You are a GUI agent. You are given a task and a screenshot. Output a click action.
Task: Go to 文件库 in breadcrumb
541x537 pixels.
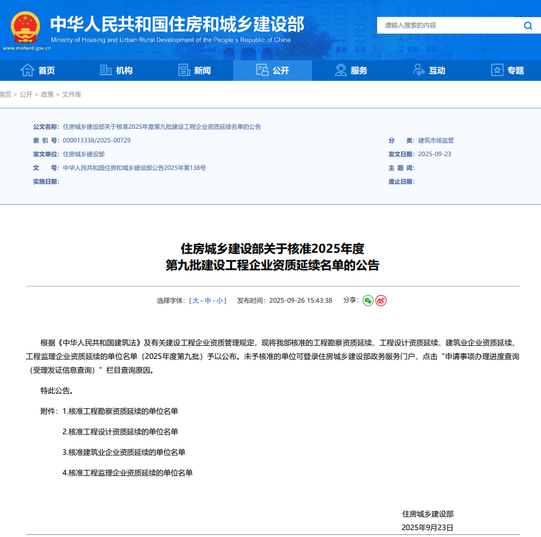click(71, 94)
